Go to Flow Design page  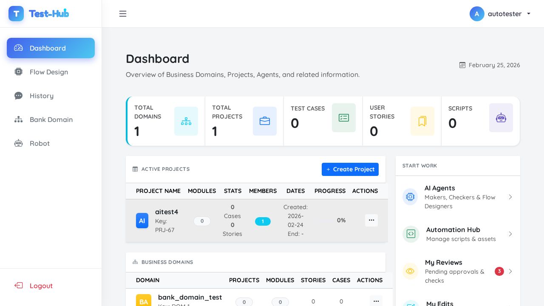(48, 72)
